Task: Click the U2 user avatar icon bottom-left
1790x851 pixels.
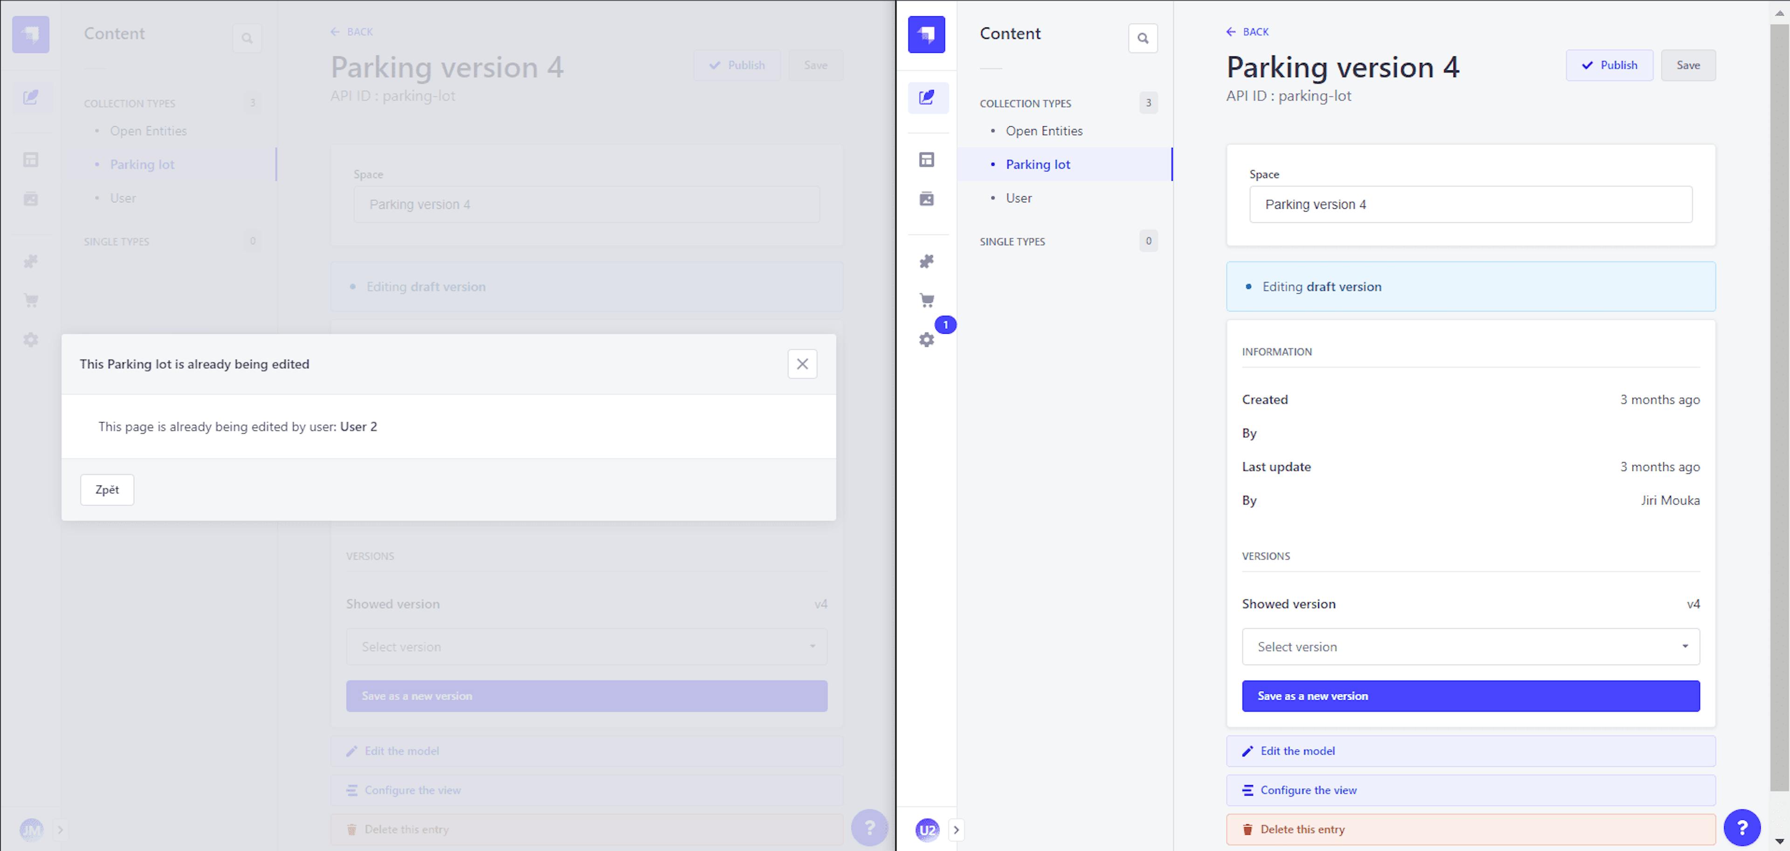Action: [x=928, y=829]
